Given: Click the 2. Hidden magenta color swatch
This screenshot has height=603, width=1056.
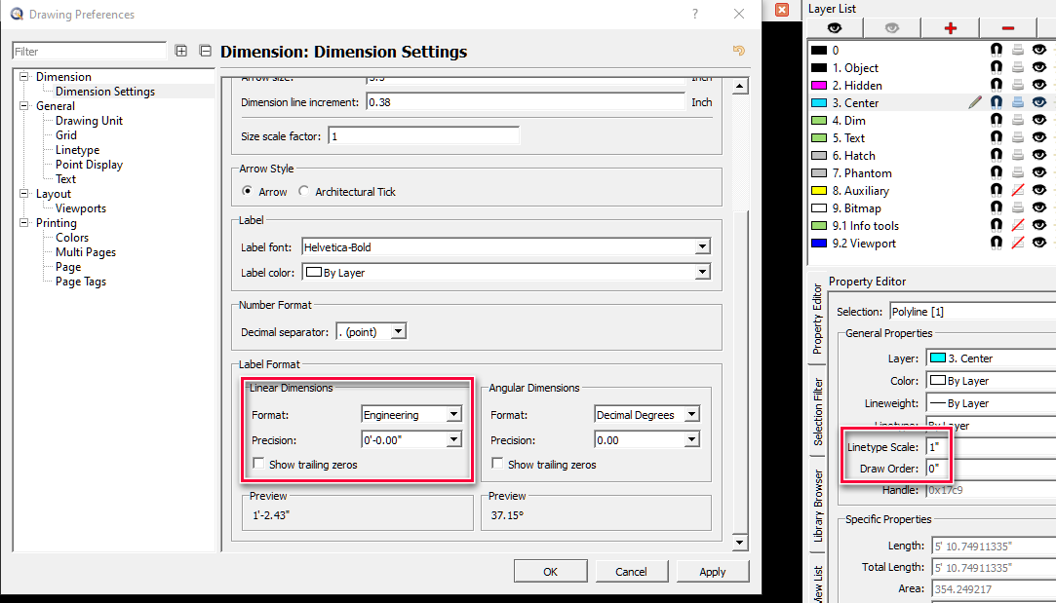Looking at the screenshot, I should (819, 86).
